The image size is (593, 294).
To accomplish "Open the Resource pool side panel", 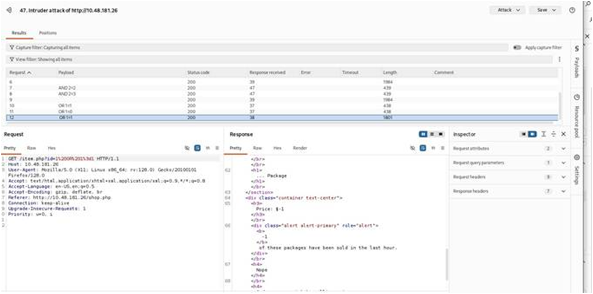I will (x=577, y=115).
